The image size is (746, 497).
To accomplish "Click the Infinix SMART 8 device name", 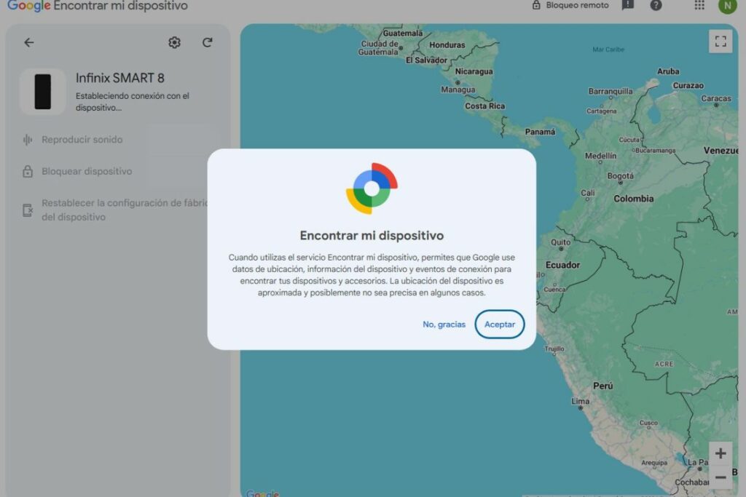I will [x=120, y=78].
